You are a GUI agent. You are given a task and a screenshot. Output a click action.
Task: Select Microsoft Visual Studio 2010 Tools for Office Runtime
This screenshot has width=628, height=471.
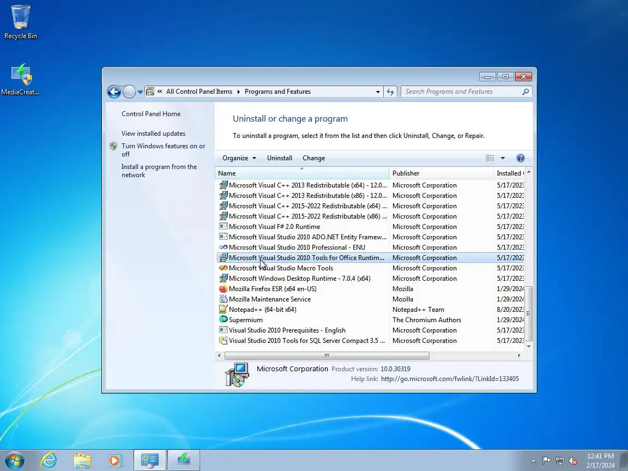click(371, 257)
